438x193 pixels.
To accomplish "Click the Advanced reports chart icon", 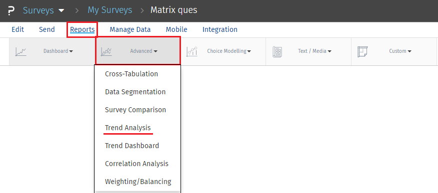I will (x=106, y=52).
